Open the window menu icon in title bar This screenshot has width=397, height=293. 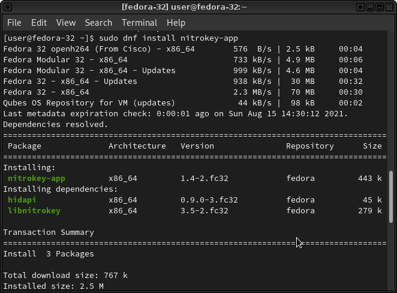pos(8,7)
